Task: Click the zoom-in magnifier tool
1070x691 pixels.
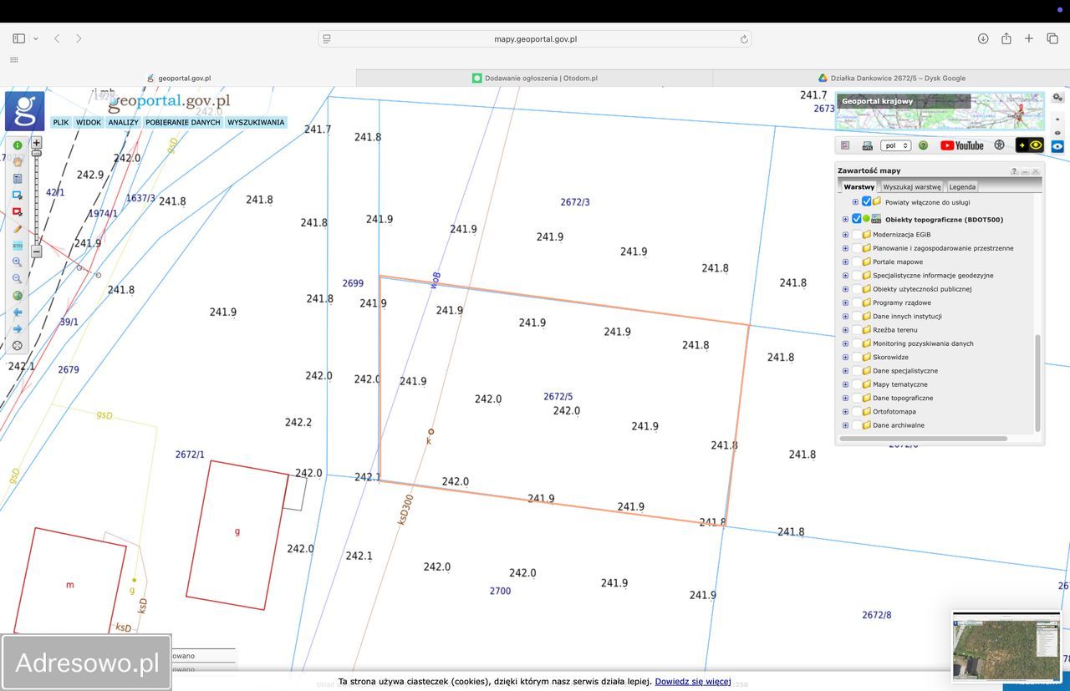Action: [x=17, y=262]
